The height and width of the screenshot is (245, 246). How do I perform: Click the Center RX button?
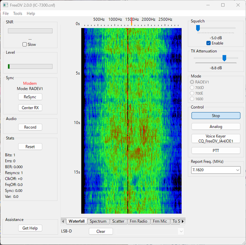coord(30,108)
